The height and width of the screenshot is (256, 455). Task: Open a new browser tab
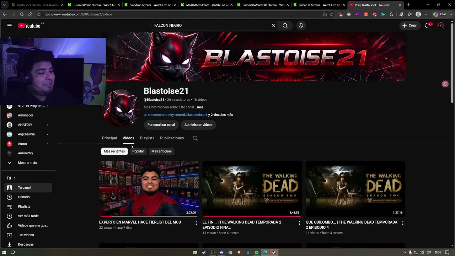tap(408, 5)
